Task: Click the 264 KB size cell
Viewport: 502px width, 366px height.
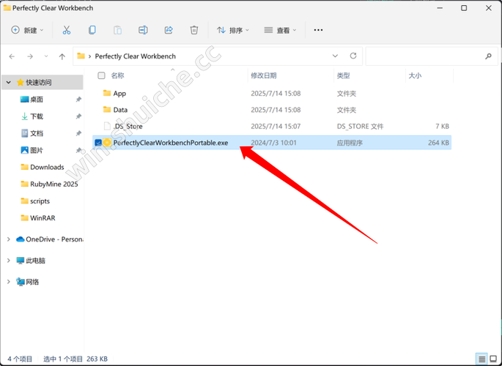Action: point(439,143)
